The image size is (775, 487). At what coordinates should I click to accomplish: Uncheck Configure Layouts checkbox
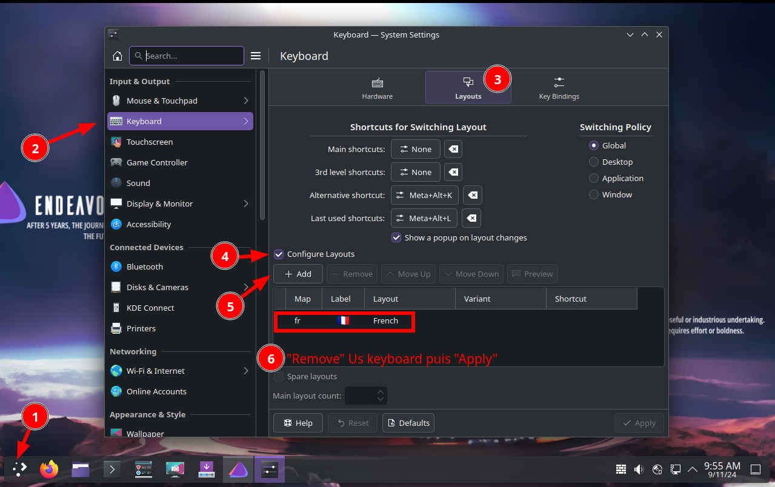[x=279, y=254]
